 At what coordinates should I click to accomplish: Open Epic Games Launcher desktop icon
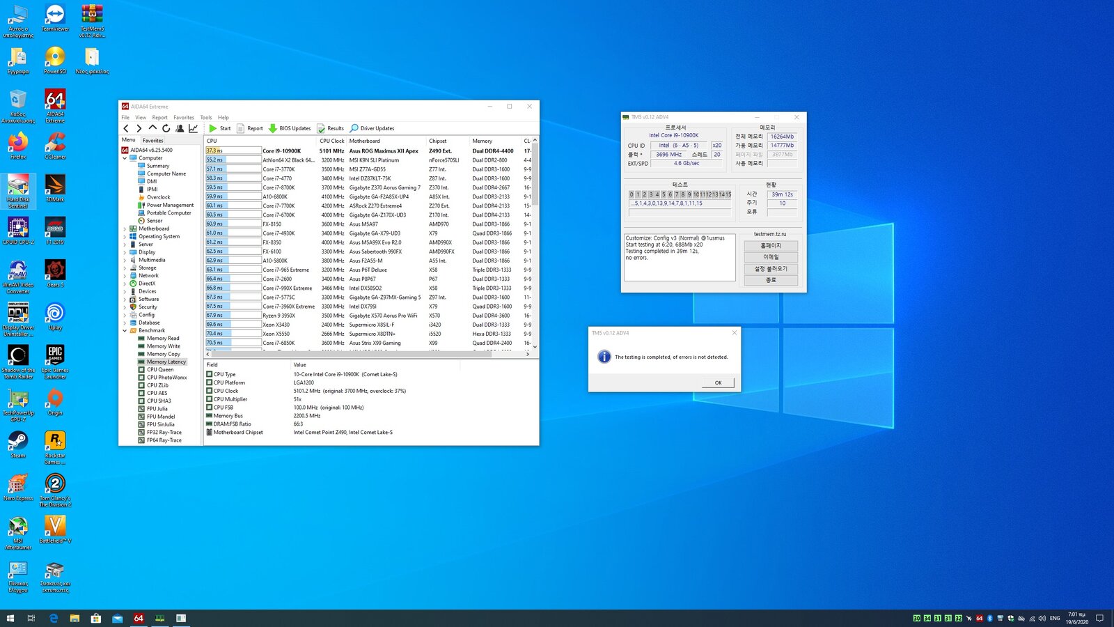[55, 362]
